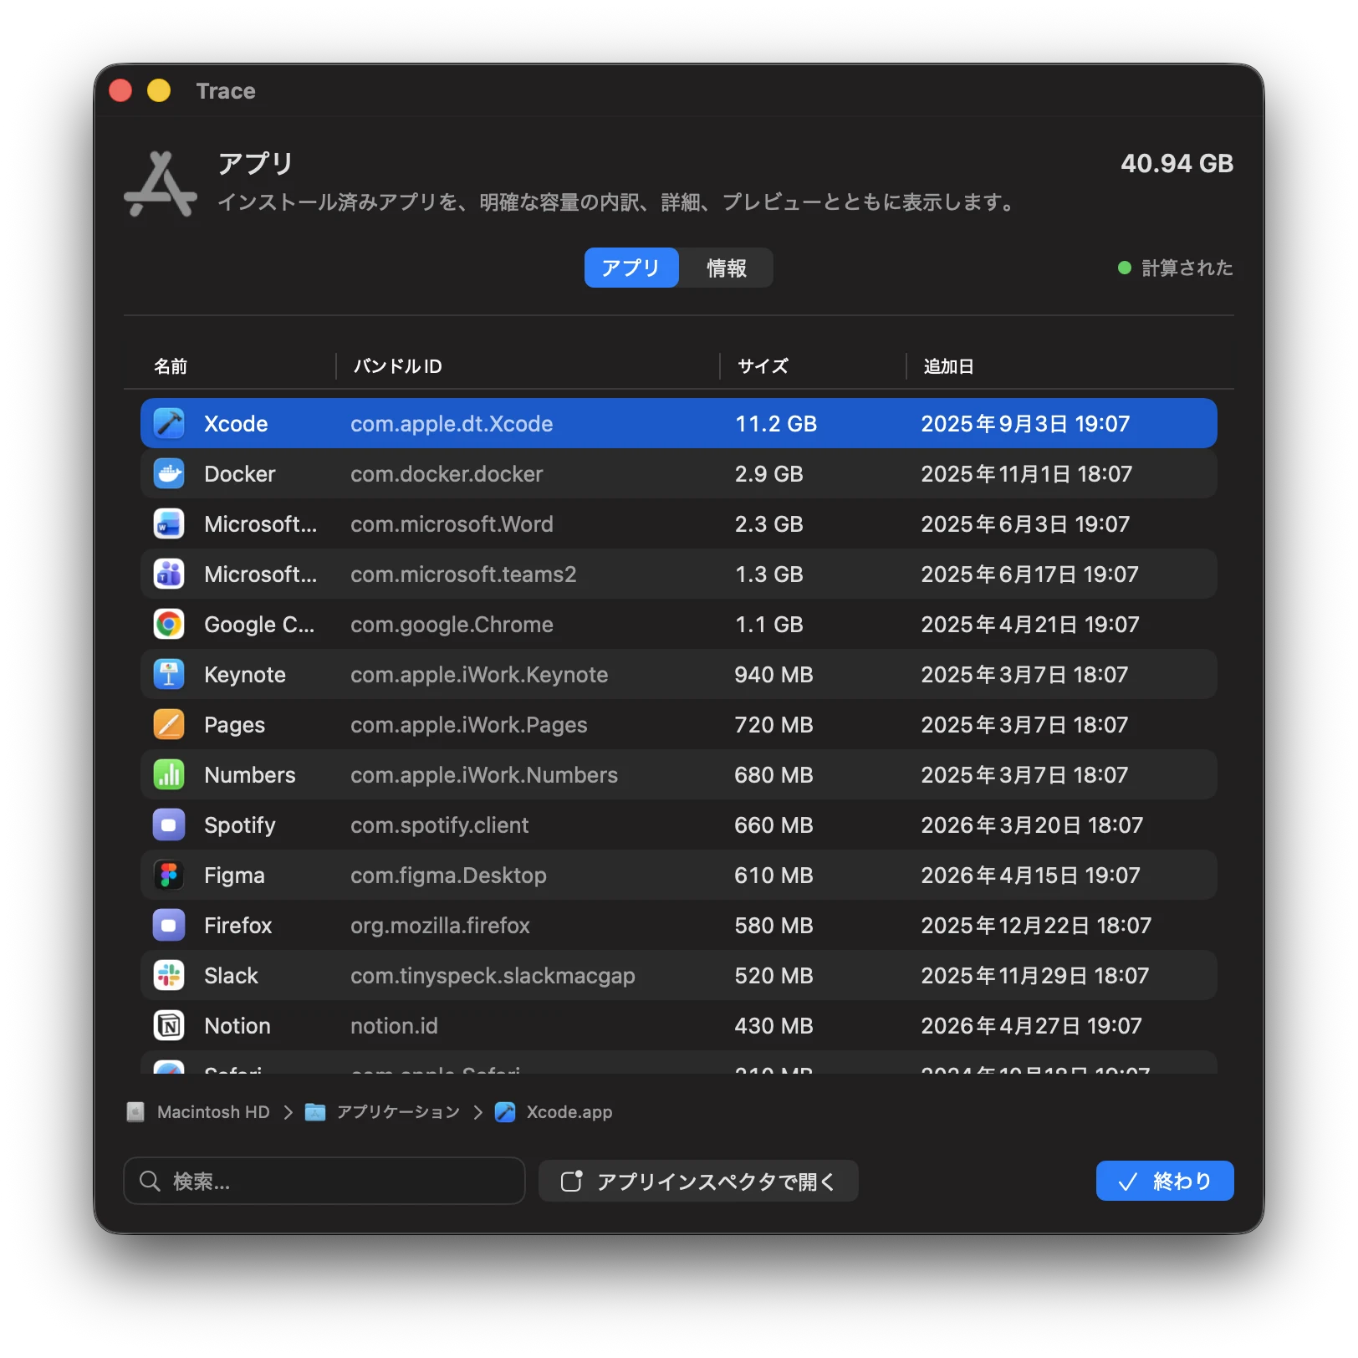Select the Docker row name
The image size is (1358, 1358).
coord(239,474)
